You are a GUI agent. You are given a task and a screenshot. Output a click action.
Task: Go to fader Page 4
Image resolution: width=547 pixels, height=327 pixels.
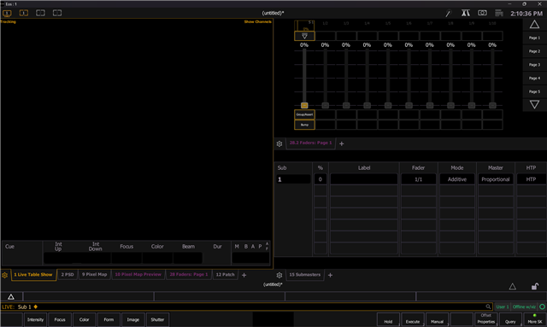(x=534, y=78)
